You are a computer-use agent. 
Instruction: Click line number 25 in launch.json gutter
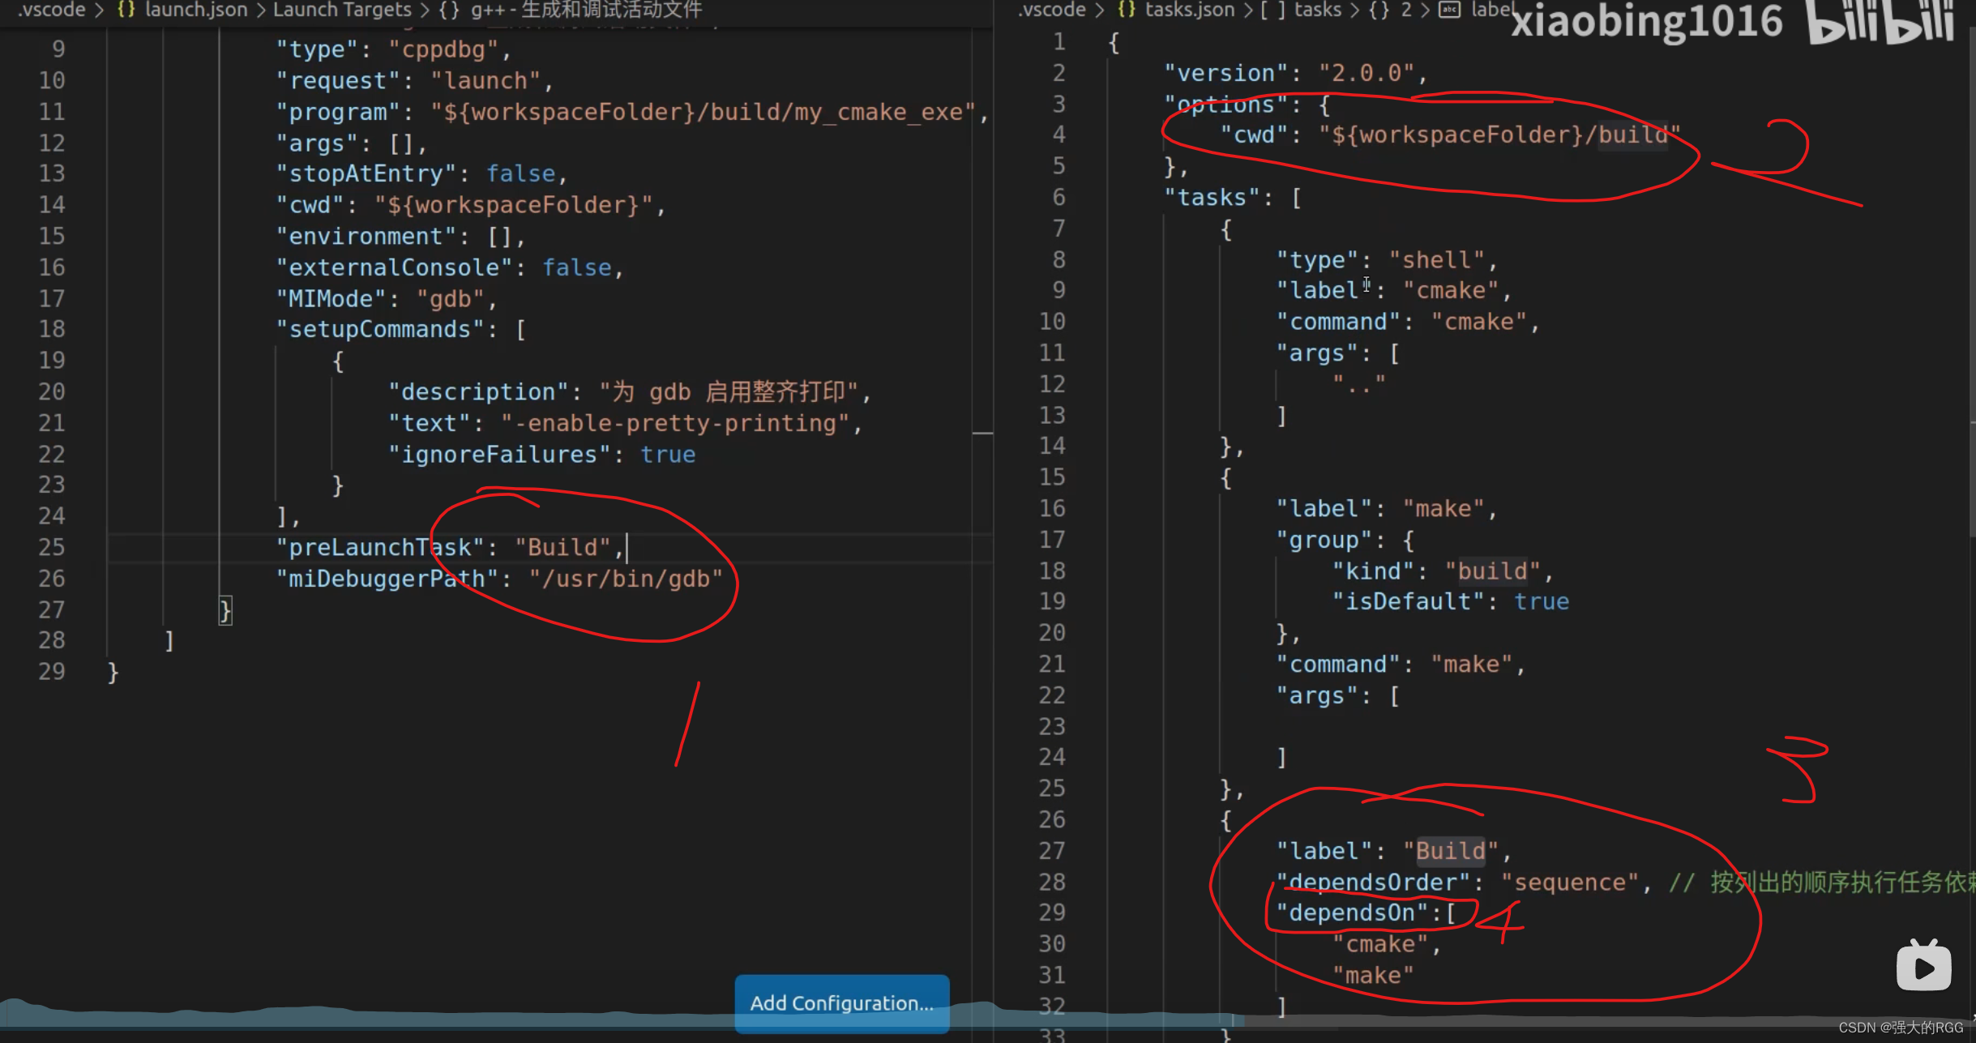pos(51,548)
